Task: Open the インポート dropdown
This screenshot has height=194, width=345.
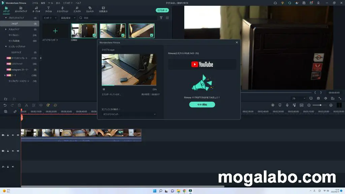Action: tap(50, 18)
